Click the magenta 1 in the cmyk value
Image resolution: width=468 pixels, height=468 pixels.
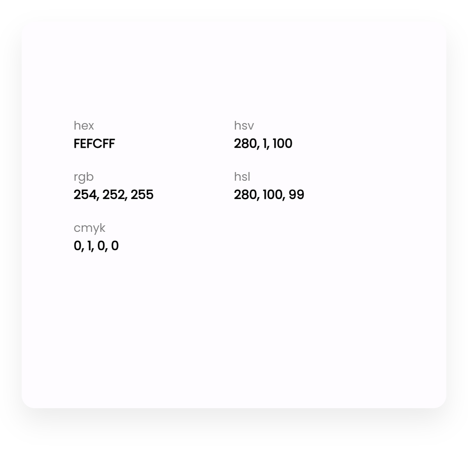pos(89,246)
